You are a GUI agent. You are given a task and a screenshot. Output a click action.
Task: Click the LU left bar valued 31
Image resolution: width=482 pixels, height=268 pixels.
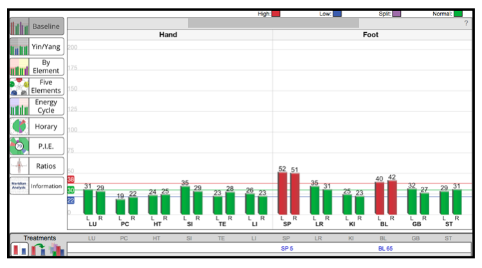[x=88, y=202]
